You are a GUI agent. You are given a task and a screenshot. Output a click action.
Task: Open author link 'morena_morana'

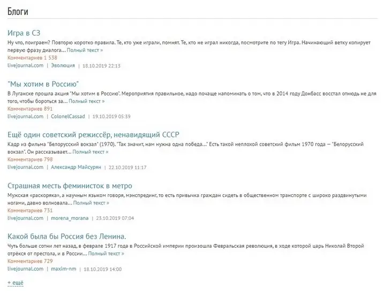tap(70, 218)
